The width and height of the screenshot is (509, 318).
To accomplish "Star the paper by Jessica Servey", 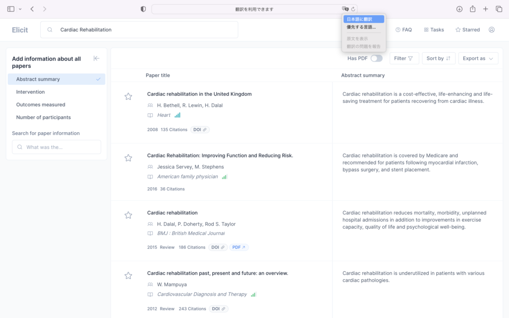I will coord(128,158).
